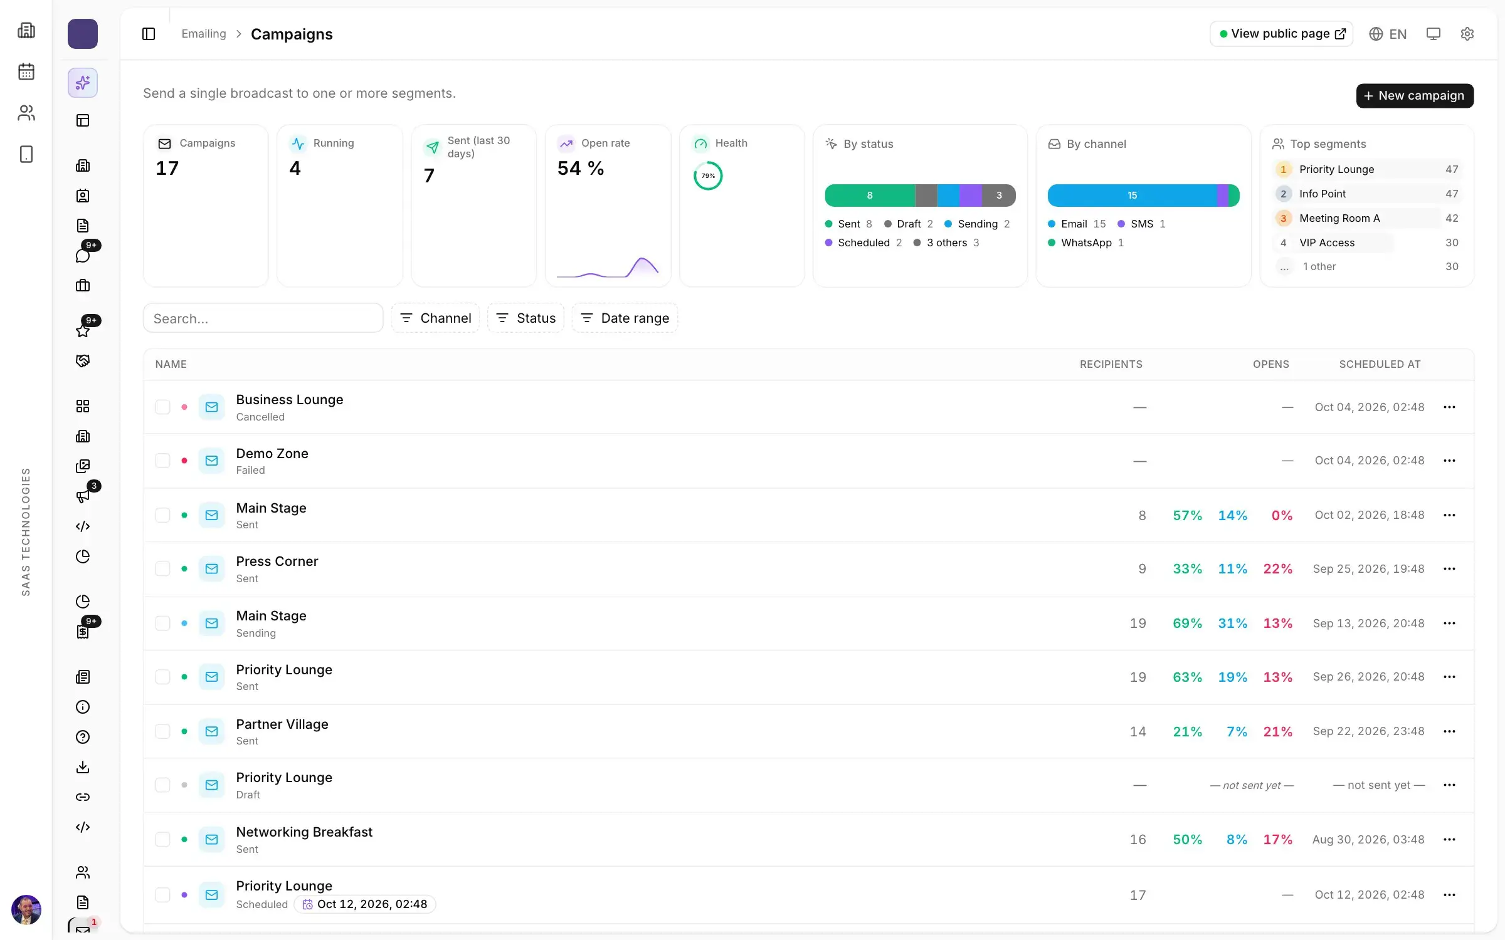Open the Partner Village campaign
The height and width of the screenshot is (940, 1505).
click(x=282, y=724)
